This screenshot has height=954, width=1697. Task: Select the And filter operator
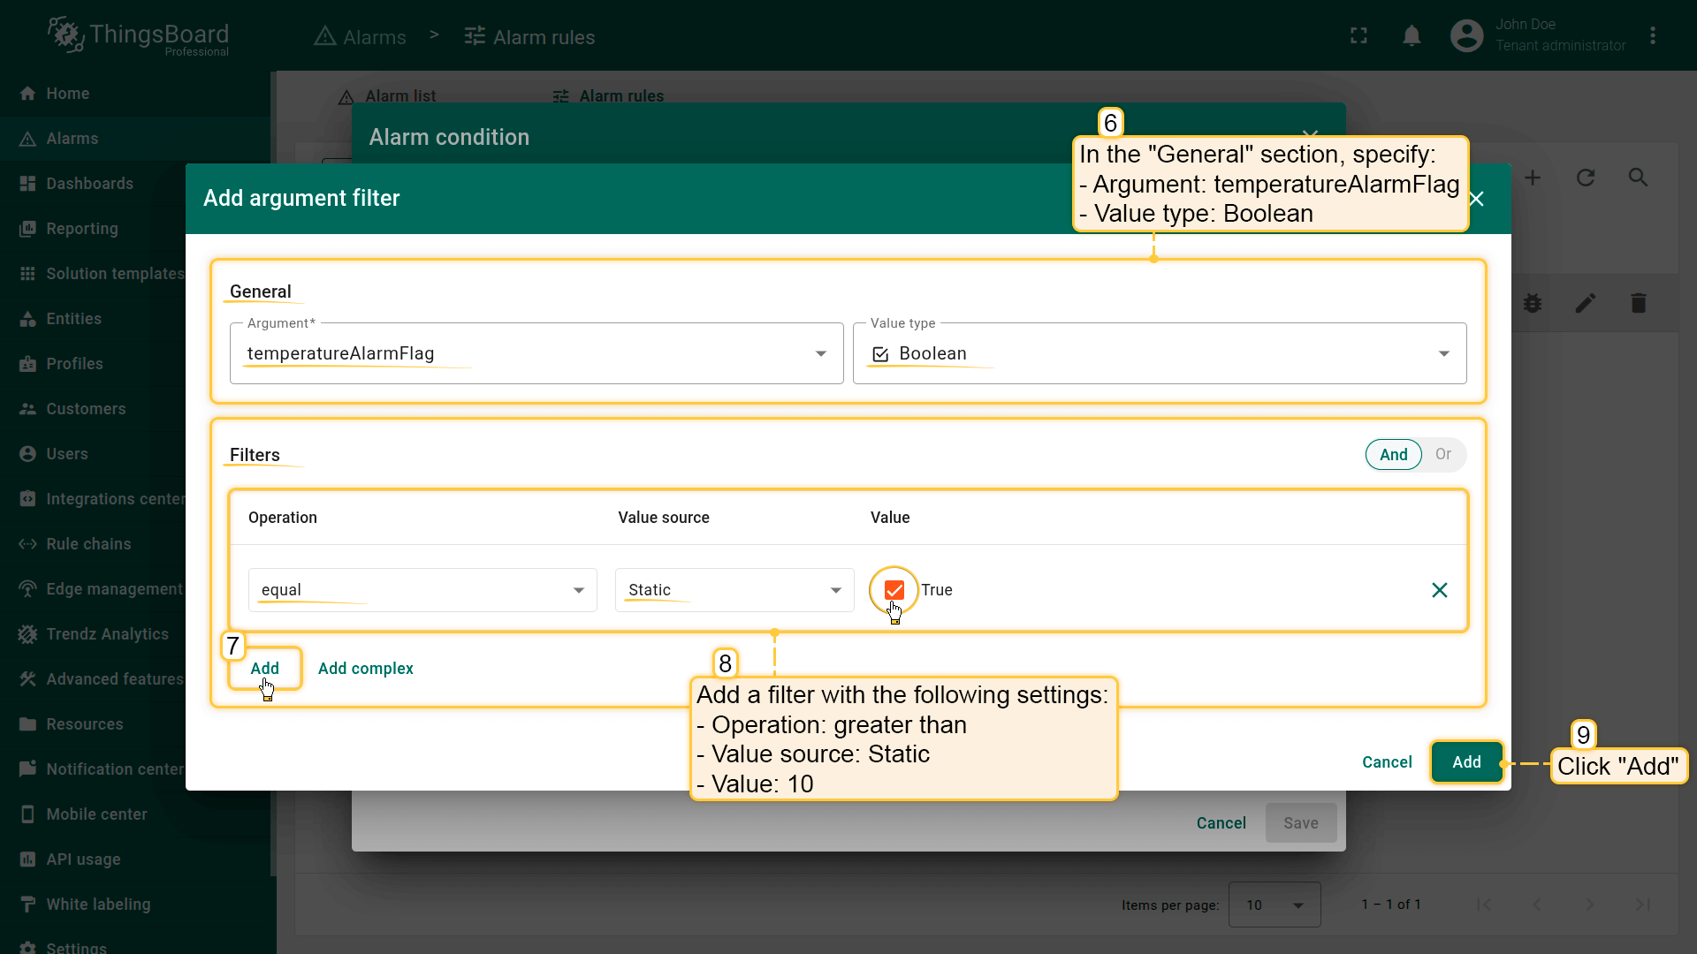pos(1393,455)
